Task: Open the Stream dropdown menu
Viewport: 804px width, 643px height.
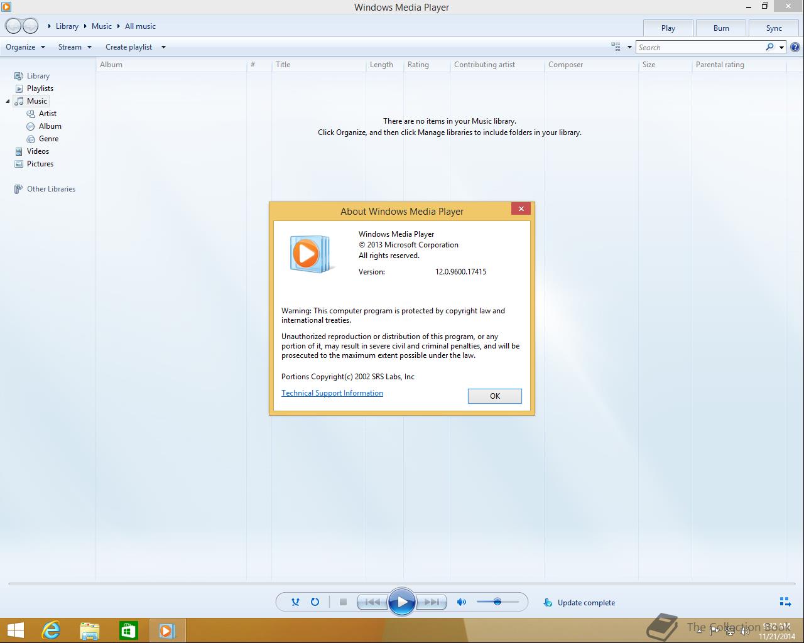Action: (x=75, y=47)
